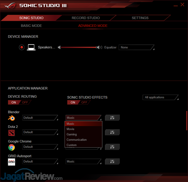Open Google Chrome's effect settings mixer icon

(x=112, y=147)
